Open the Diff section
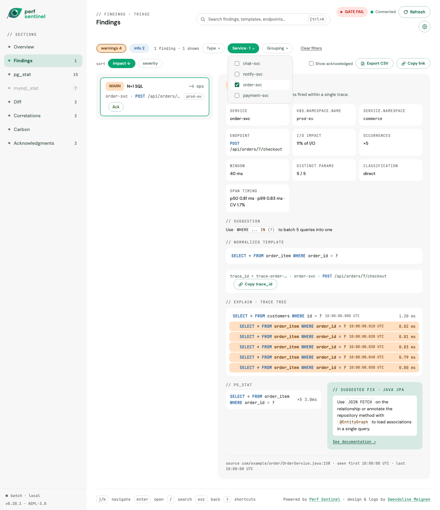 tap(43, 102)
